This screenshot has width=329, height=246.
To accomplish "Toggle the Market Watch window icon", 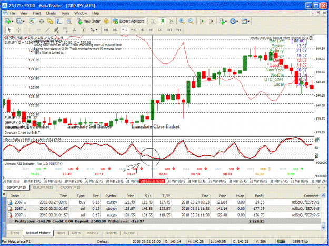I will click(32, 21).
